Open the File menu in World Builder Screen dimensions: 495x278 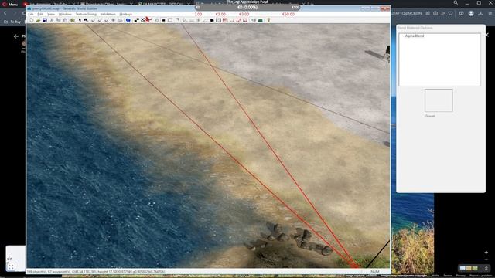coord(31,14)
